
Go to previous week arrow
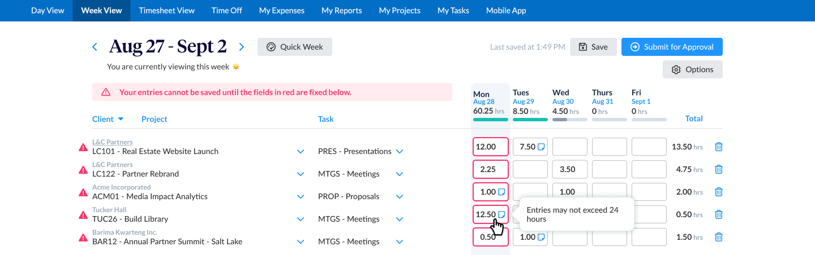pos(95,47)
